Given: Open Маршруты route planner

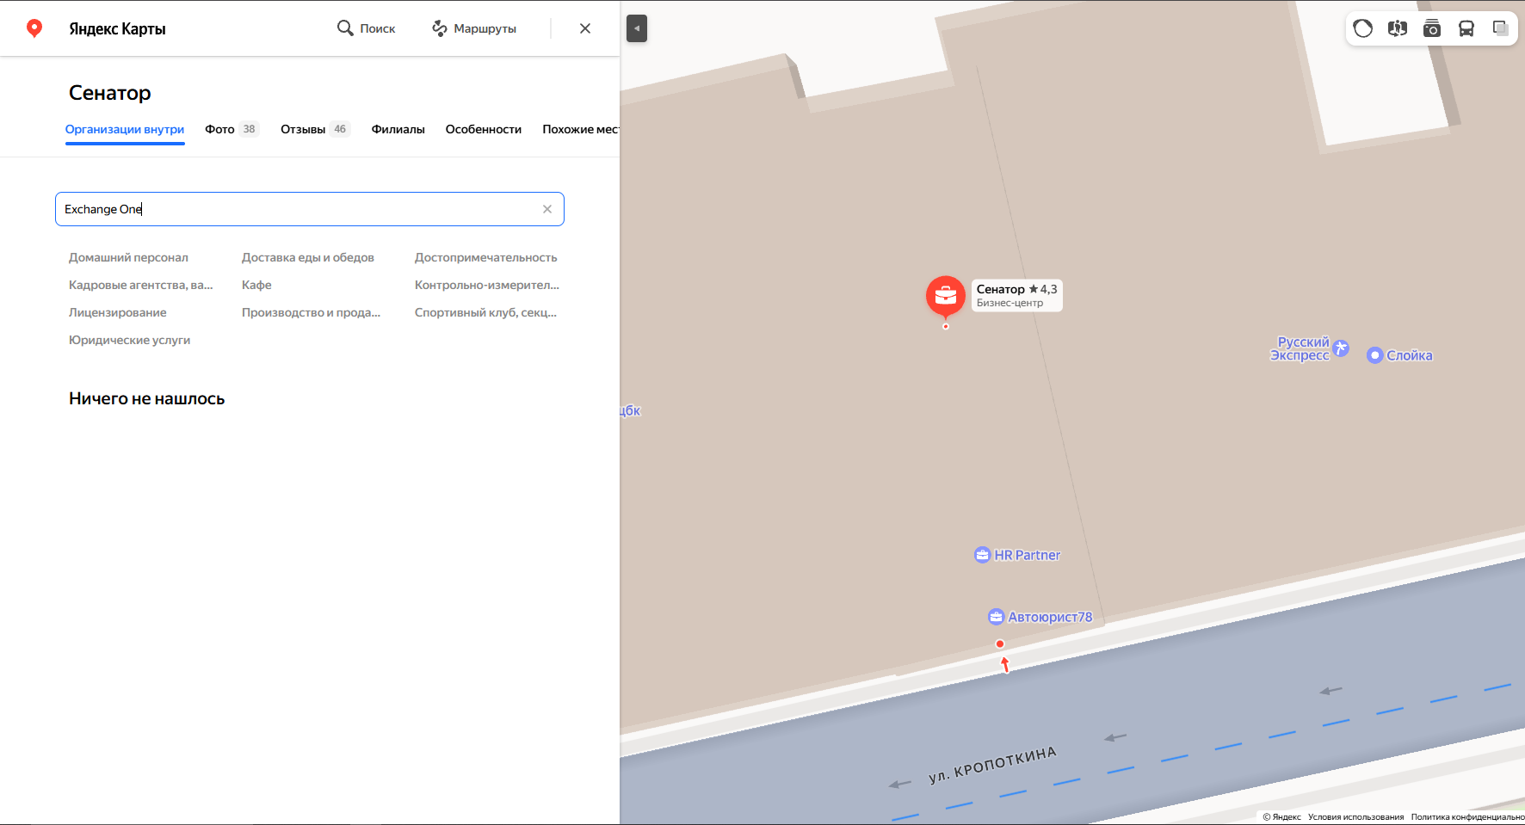Looking at the screenshot, I should [473, 28].
